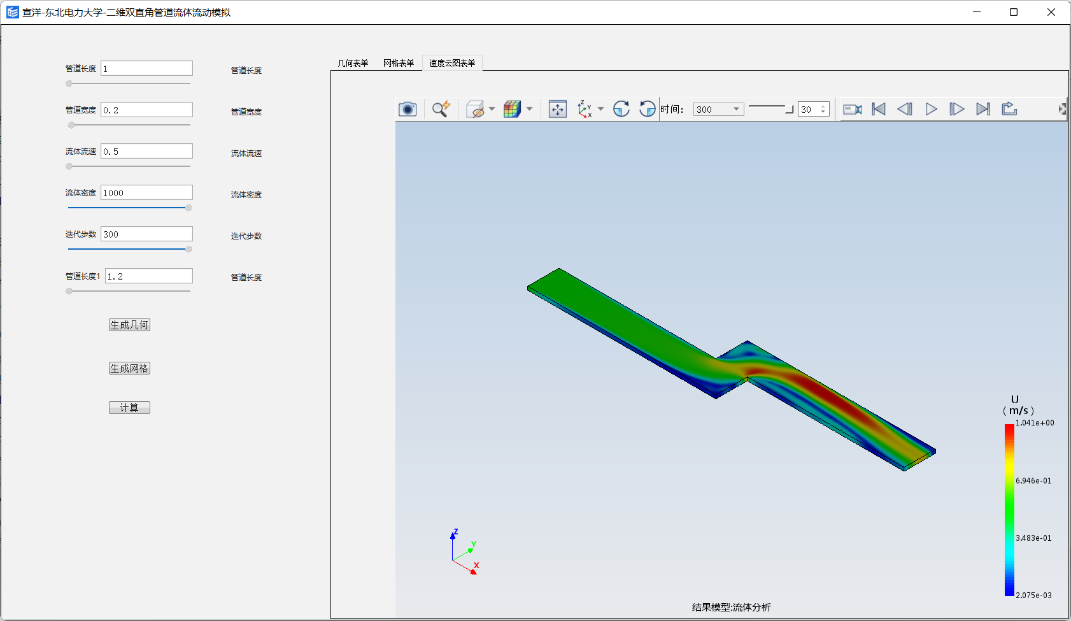The image size is (1071, 621).
Task: Click the slider handle under 管道长度
Action: (69, 83)
